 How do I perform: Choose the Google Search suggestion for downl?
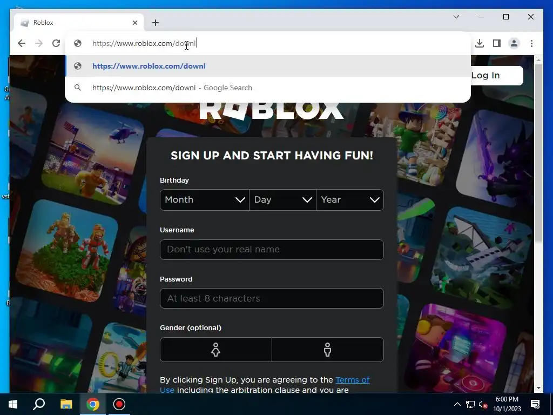[x=268, y=88]
